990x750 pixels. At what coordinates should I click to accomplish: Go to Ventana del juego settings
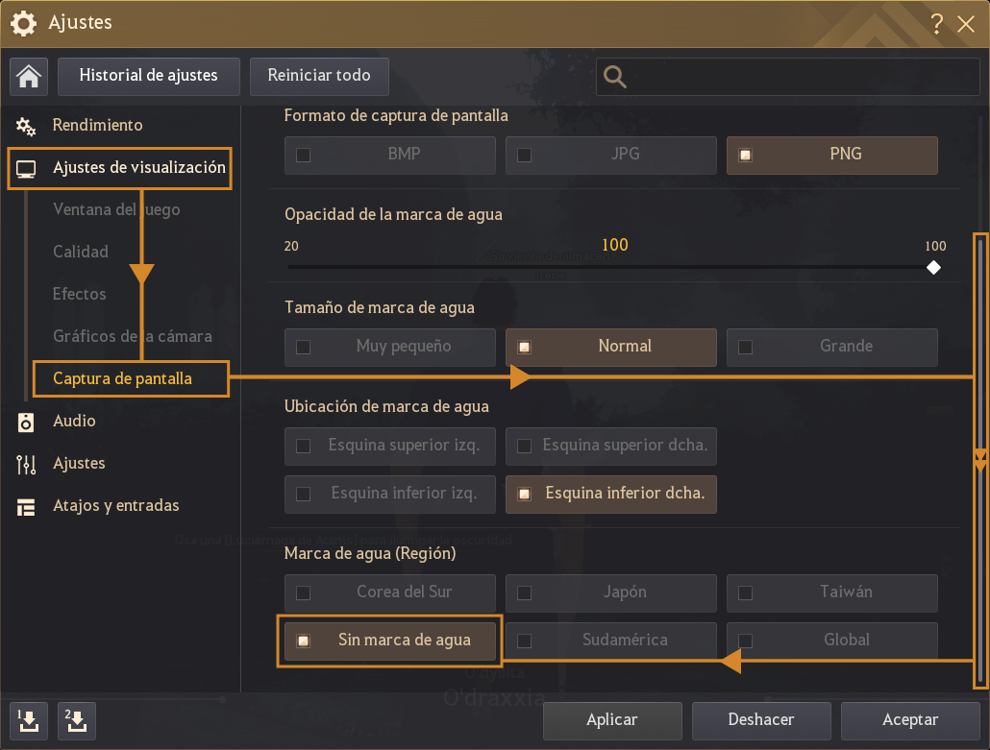coord(116,209)
